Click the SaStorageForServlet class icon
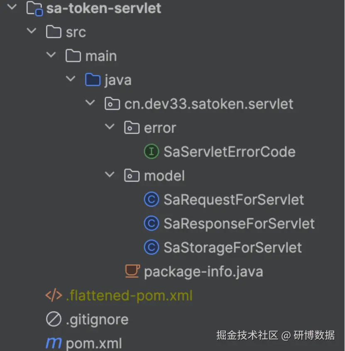Viewport: 345px width, 351px height. coord(152,247)
